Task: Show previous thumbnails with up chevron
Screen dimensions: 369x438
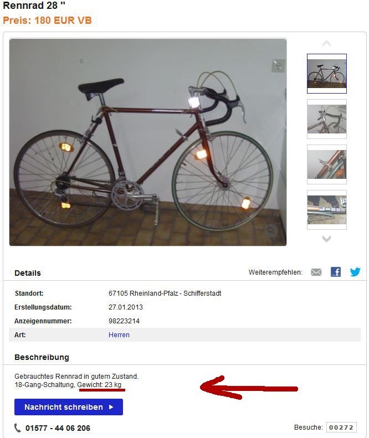Action: click(x=326, y=44)
